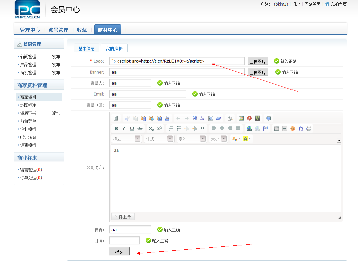
Task: Open the background color dropdown
Action: (247, 139)
